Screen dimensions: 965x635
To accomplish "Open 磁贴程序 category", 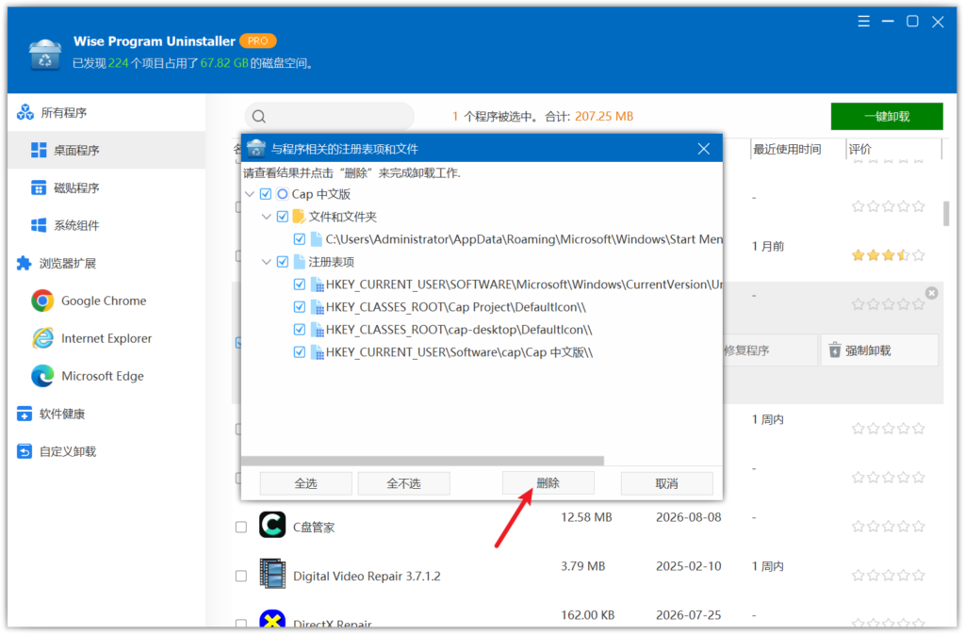I will point(106,187).
